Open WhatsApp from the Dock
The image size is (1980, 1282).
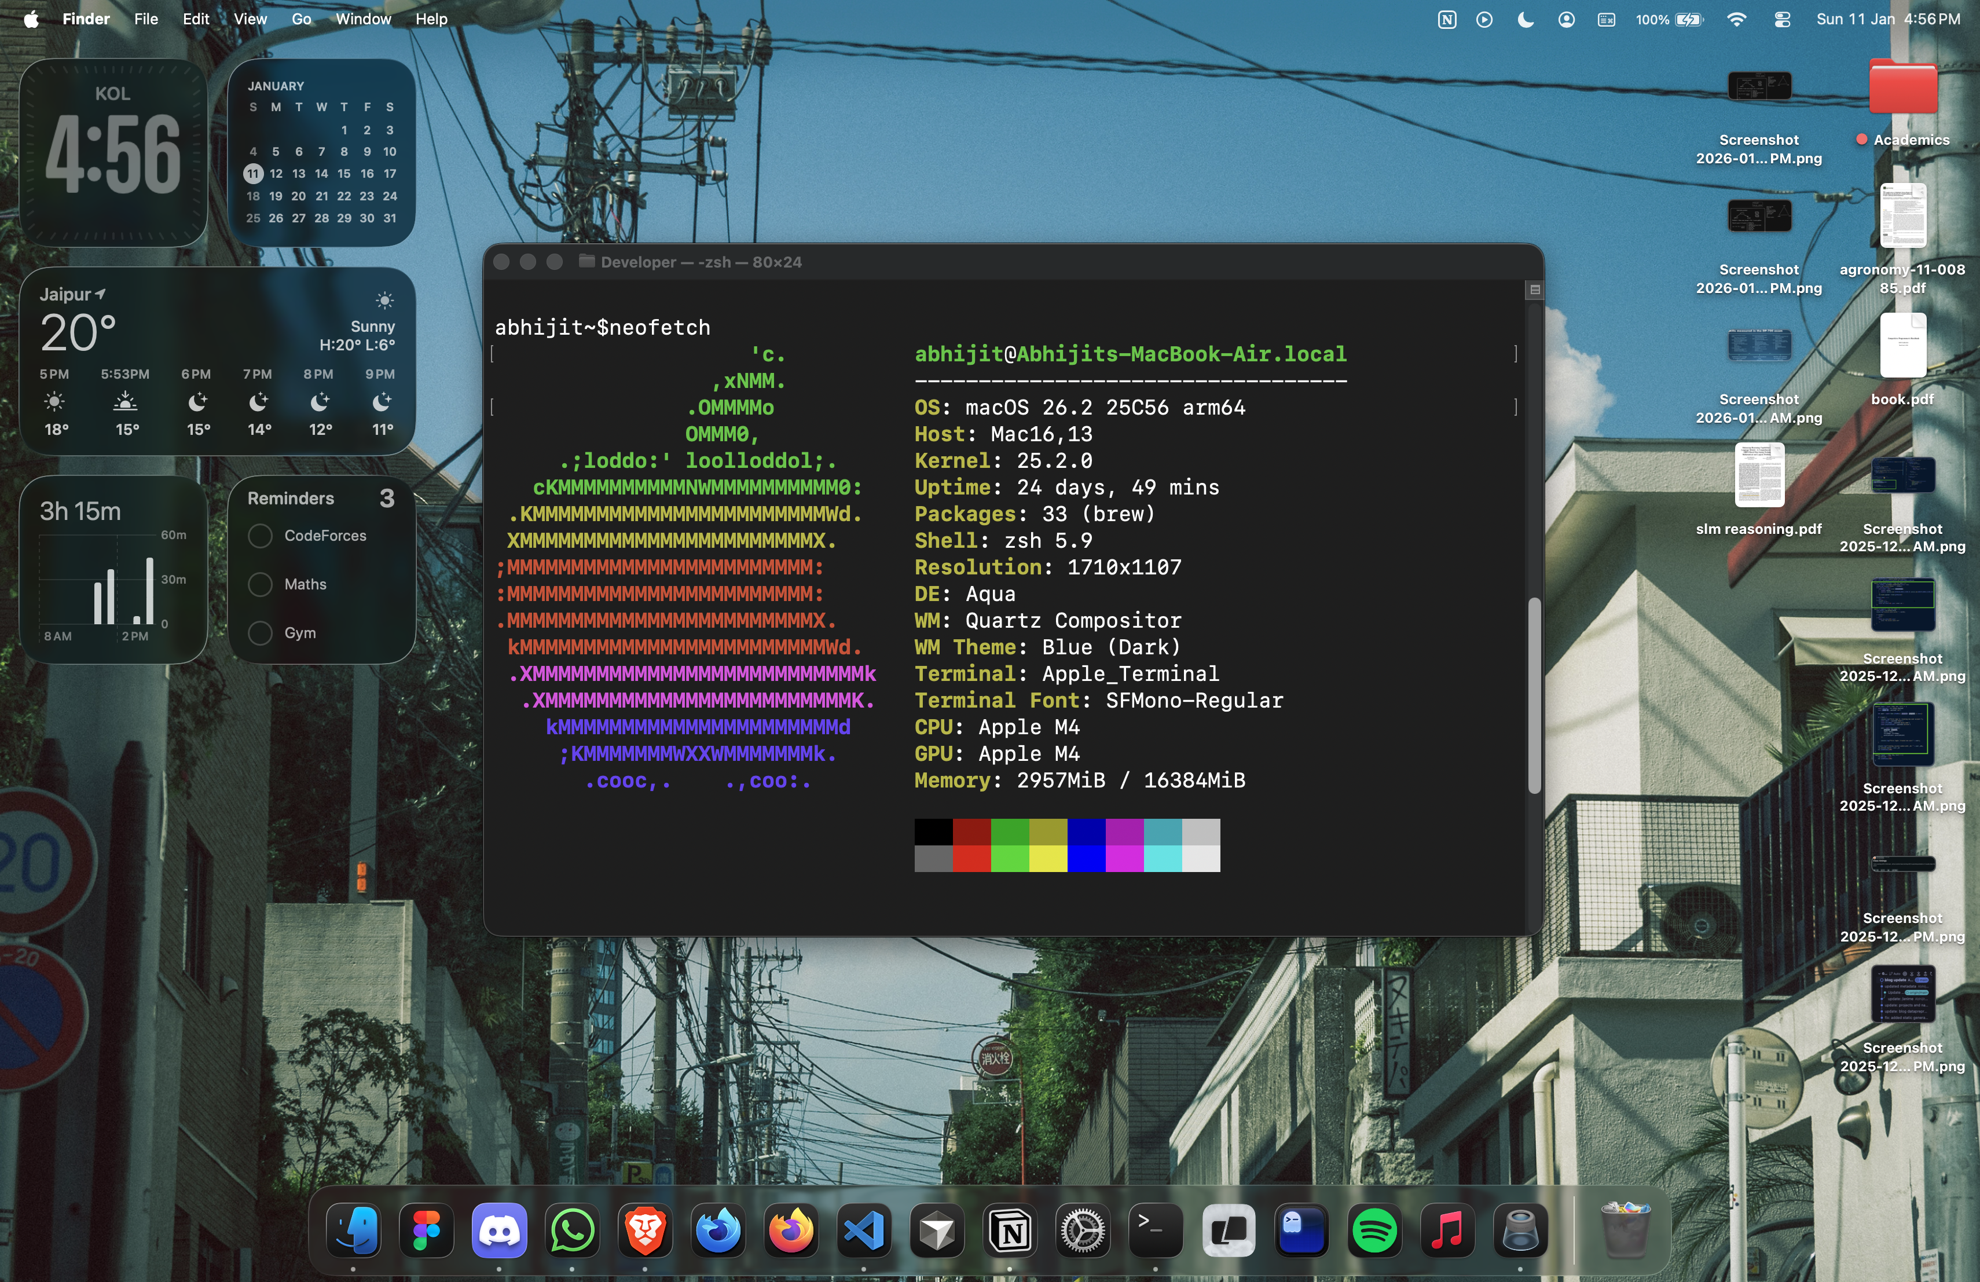(x=573, y=1230)
